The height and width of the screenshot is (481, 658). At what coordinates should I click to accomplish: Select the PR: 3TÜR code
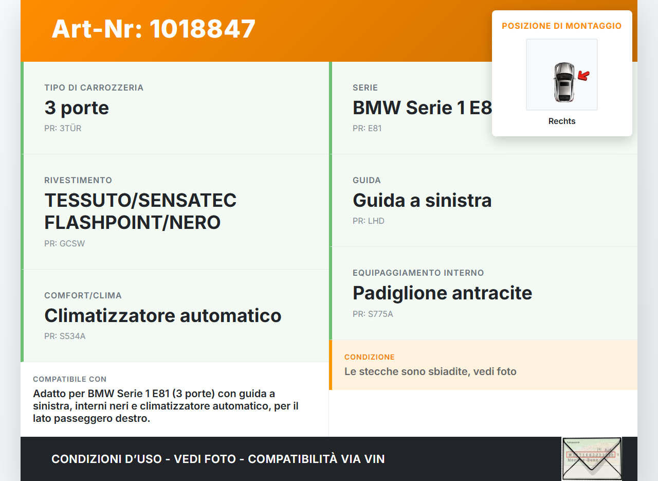coord(63,129)
